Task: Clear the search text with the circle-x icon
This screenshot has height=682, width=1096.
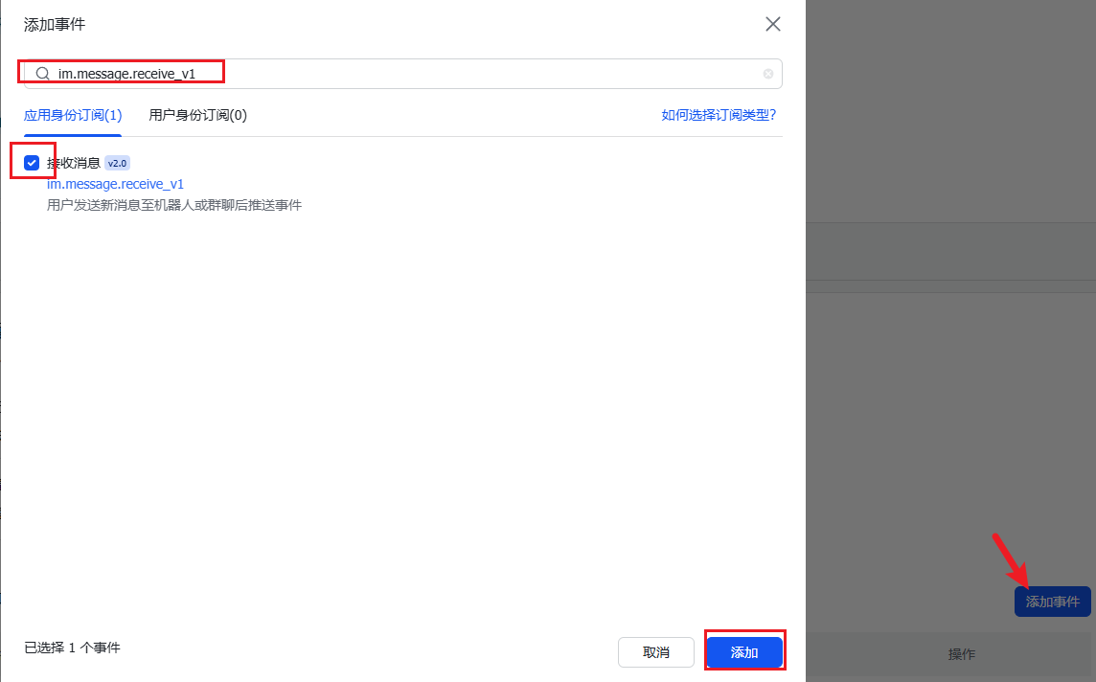Action: [768, 74]
